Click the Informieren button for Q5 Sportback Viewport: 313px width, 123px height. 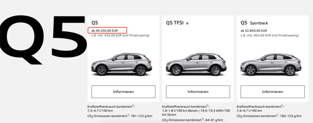(272, 92)
